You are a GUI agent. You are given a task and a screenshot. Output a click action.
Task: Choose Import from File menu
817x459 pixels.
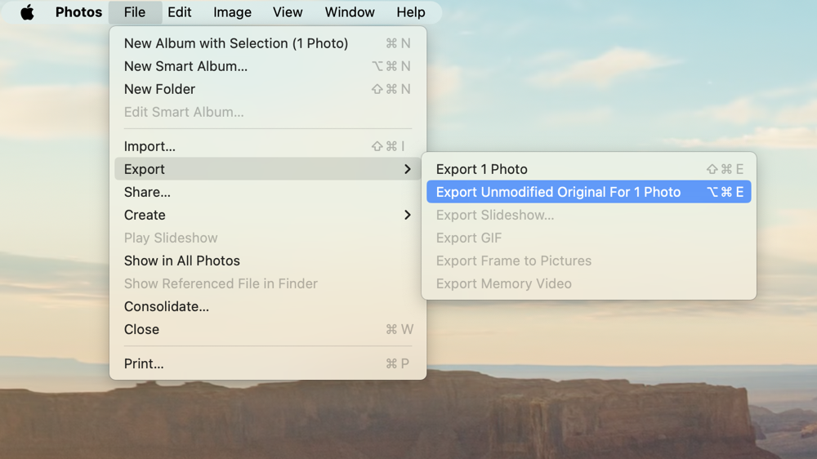coord(150,146)
